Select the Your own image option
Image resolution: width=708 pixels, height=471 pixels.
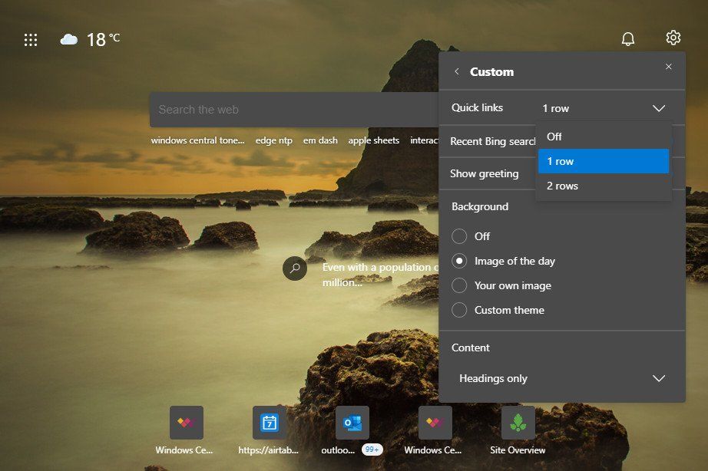point(459,285)
